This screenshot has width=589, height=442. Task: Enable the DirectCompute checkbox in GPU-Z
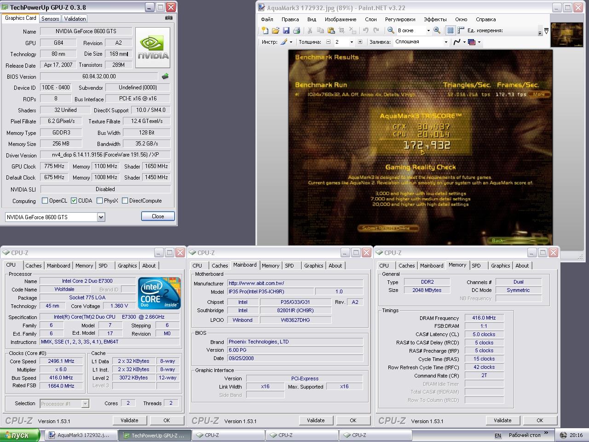pos(125,201)
